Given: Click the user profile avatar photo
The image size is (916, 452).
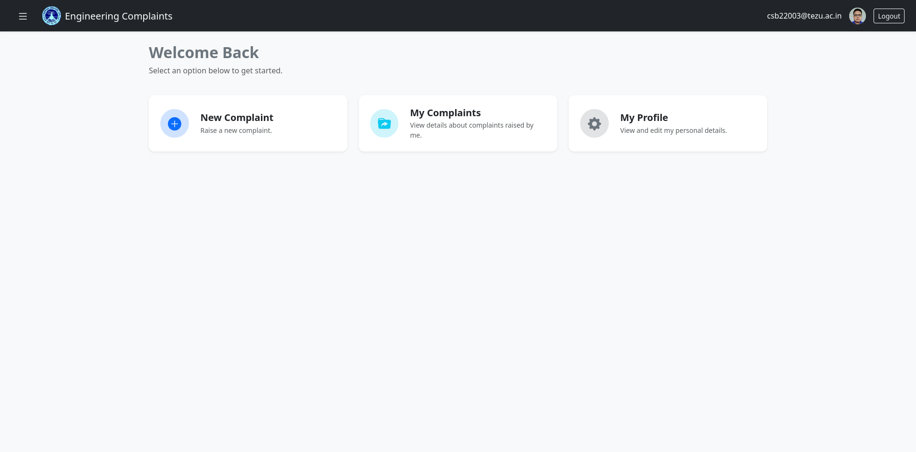Looking at the screenshot, I should [857, 16].
